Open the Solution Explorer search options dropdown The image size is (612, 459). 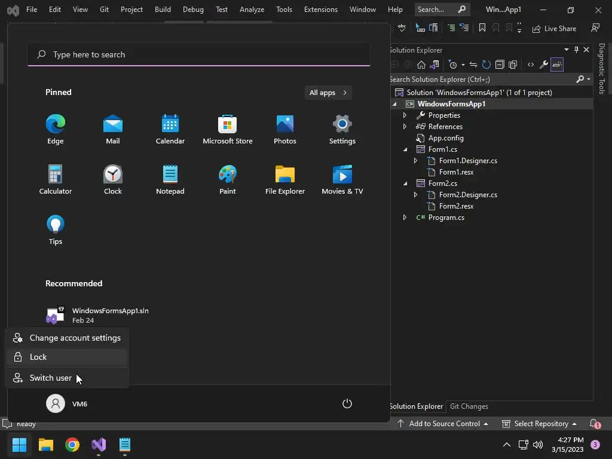(589, 79)
